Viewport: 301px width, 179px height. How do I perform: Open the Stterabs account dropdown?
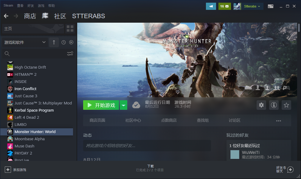click(252, 6)
